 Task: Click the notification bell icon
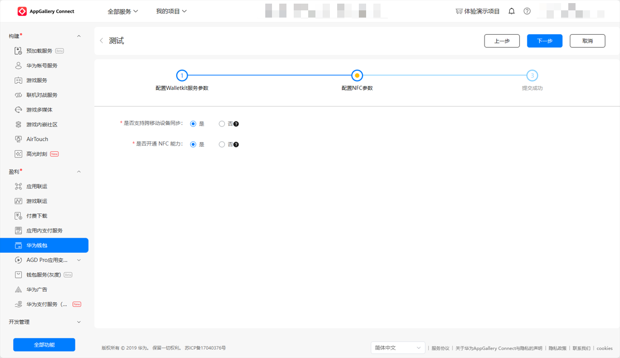coord(511,11)
